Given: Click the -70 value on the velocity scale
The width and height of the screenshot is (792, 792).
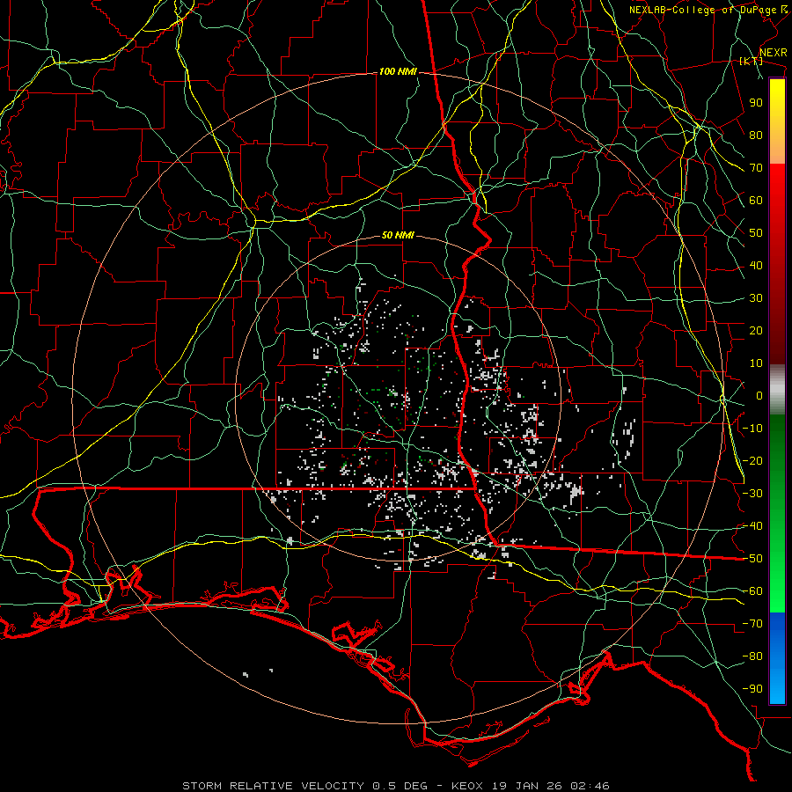Looking at the screenshot, I should click(x=752, y=624).
